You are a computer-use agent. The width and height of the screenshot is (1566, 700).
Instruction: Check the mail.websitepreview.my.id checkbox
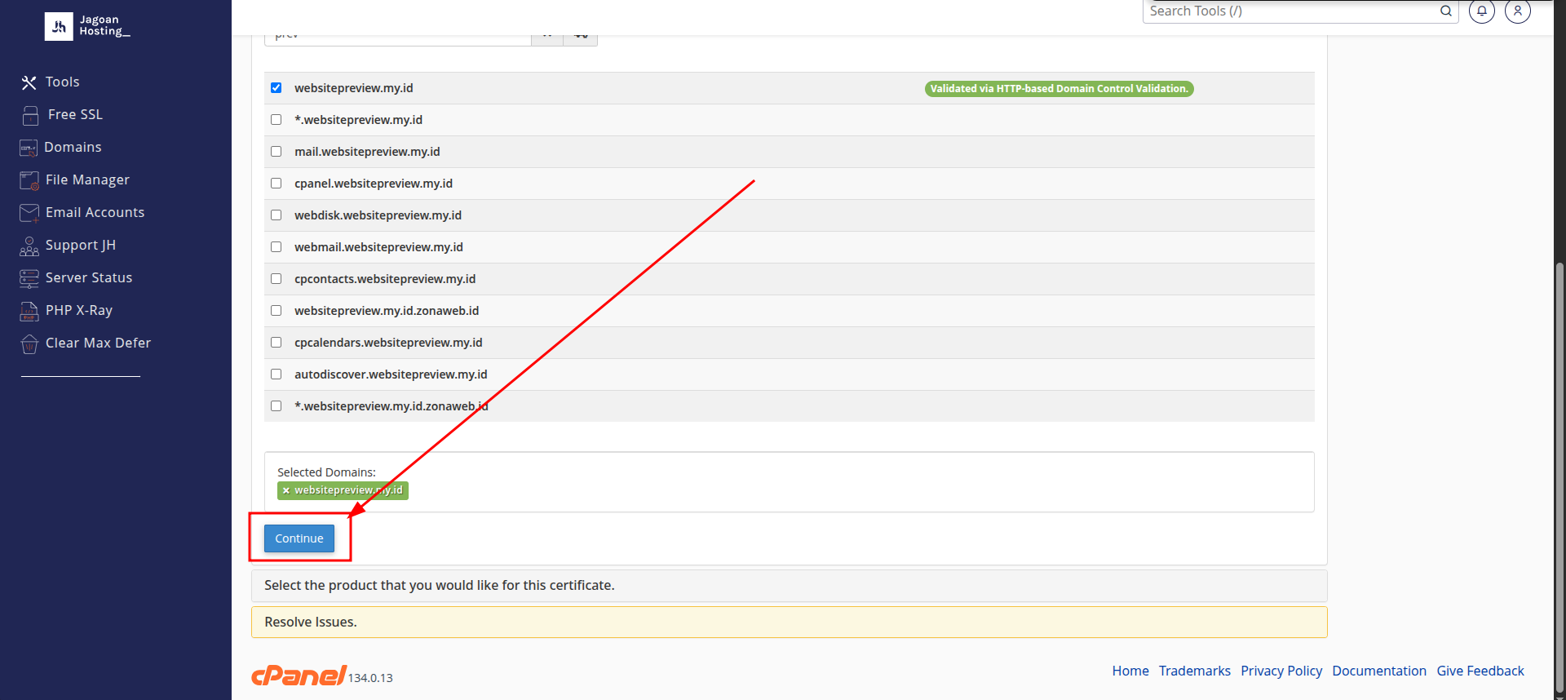276,152
